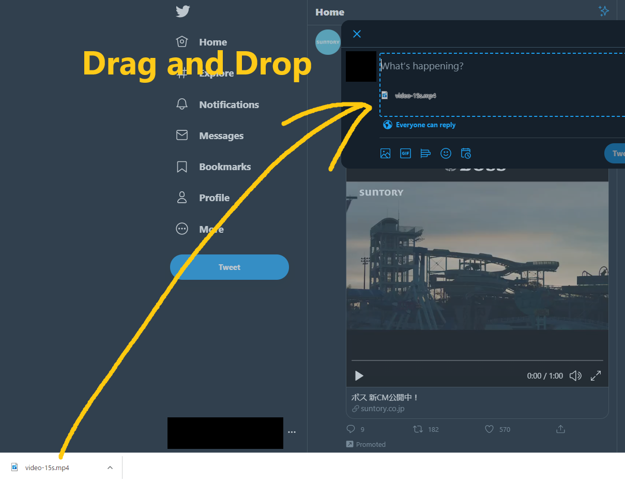Mute the video with the speaker icon
The width and height of the screenshot is (625, 482).
[x=575, y=375]
